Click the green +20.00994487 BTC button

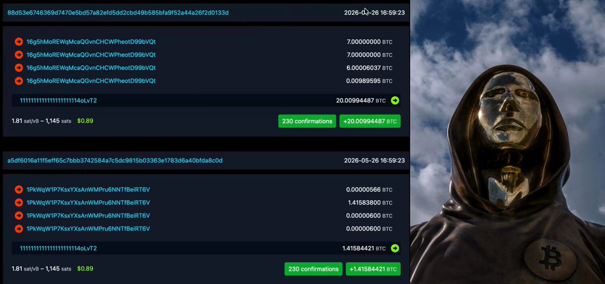(x=370, y=121)
